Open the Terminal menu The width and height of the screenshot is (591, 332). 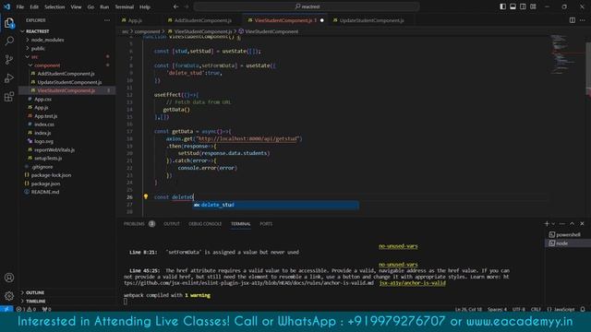point(125,6)
